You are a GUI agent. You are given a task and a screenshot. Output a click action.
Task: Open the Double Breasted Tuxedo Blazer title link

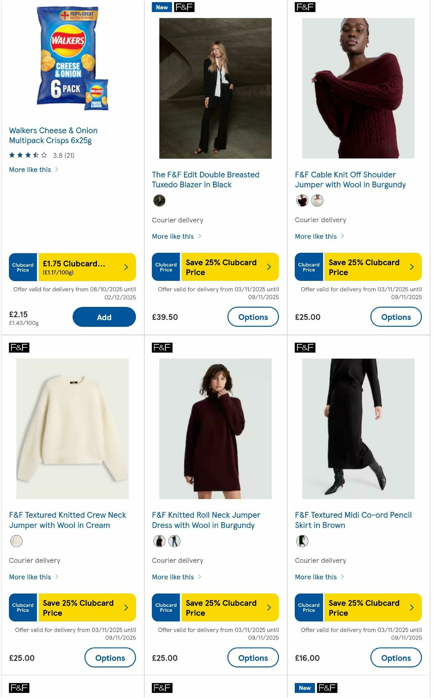tap(206, 179)
